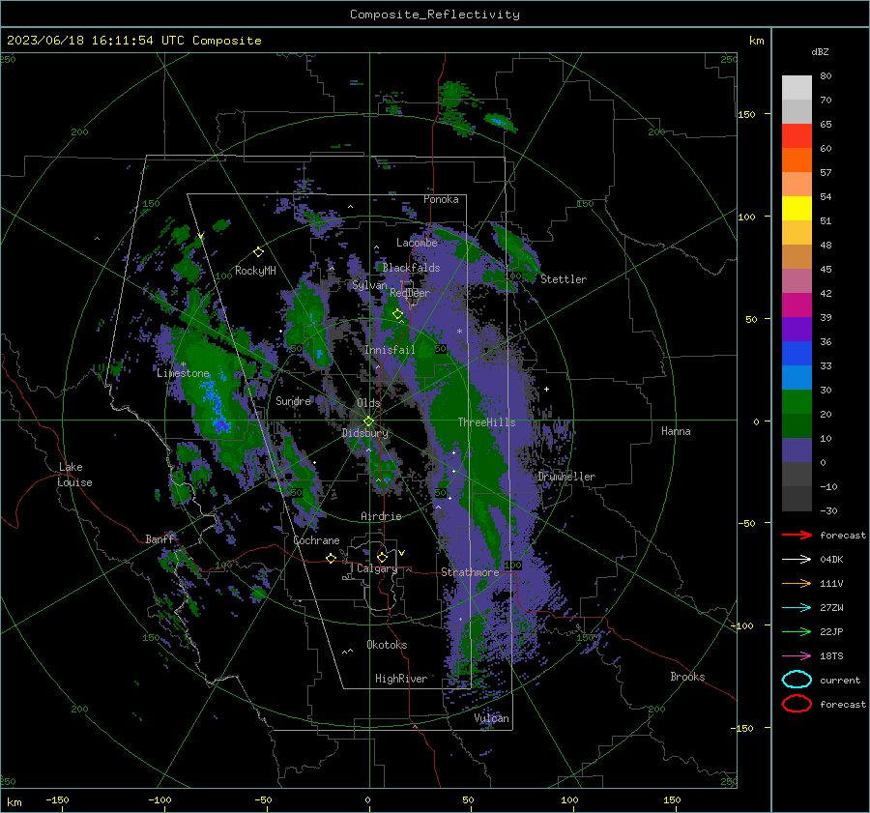Click the yellow diamond marker above Calgary

click(382, 557)
